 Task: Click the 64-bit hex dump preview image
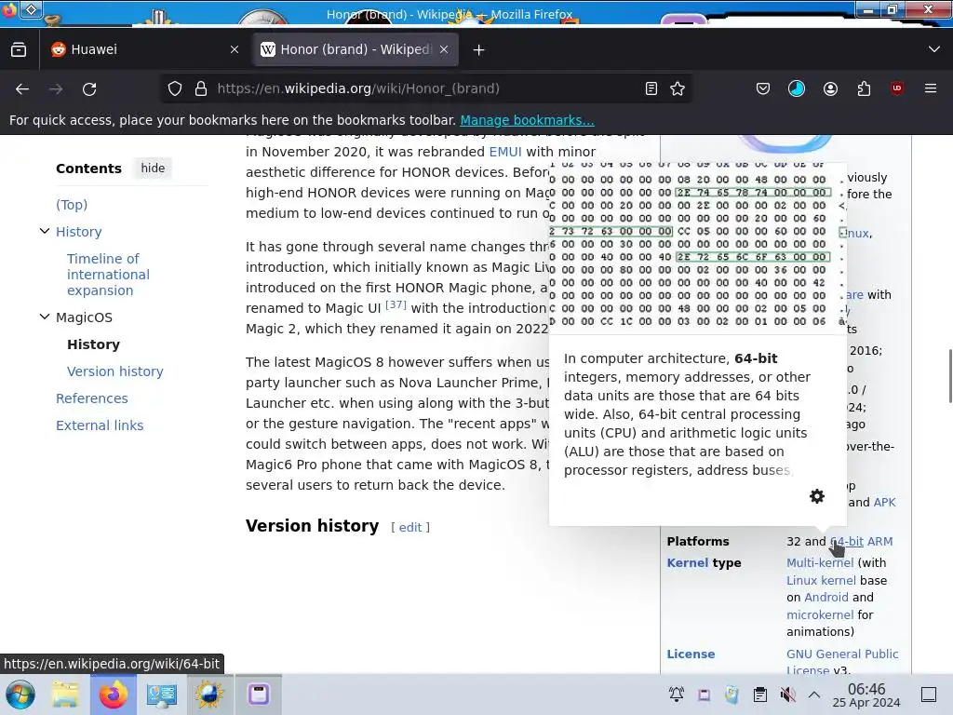tap(698, 248)
